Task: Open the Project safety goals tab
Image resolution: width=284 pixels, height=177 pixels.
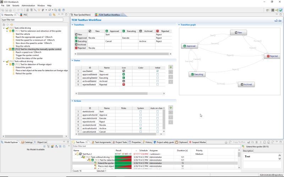Action: (x=164, y=142)
